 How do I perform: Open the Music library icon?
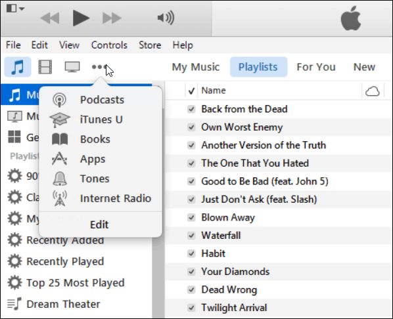click(x=18, y=67)
